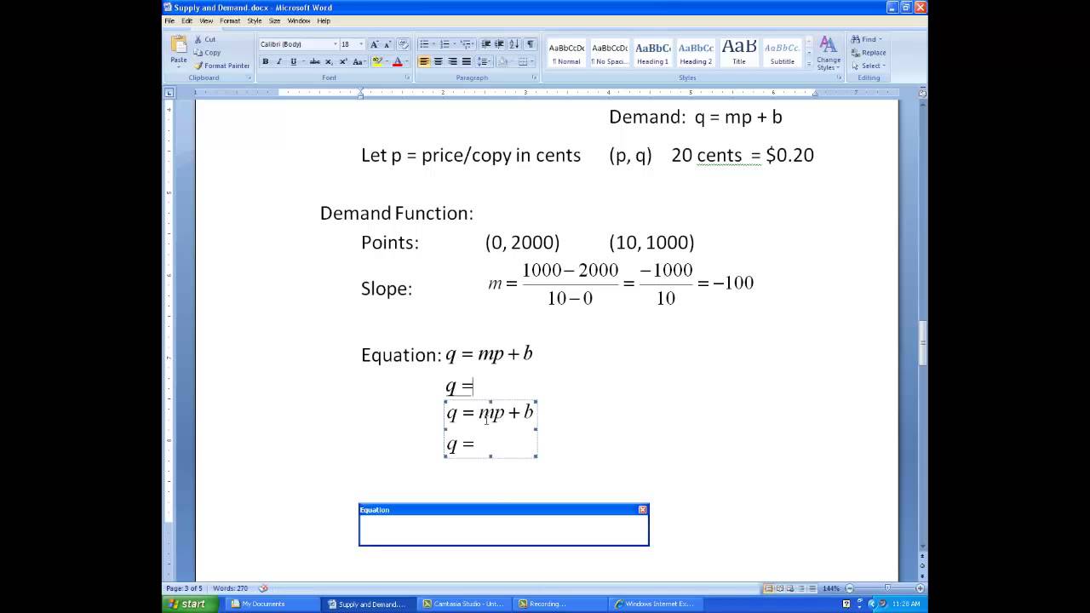
Task: Activate the Format Painter tool
Action: 222,66
